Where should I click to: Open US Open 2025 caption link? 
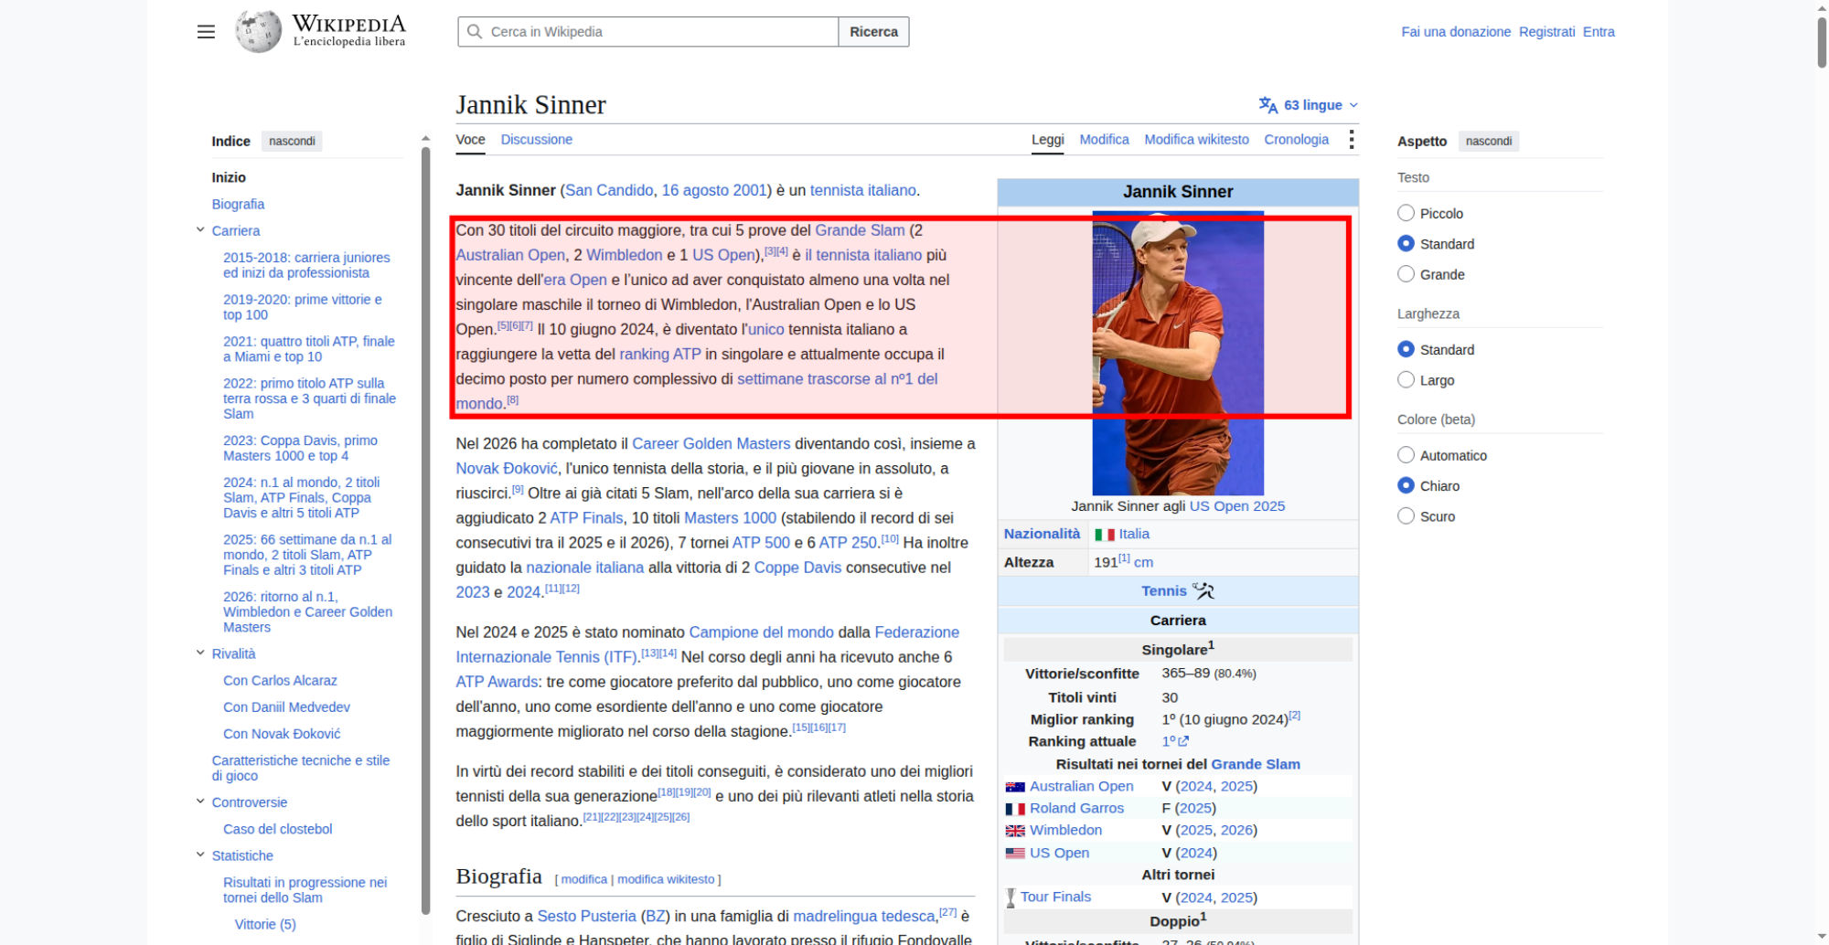click(x=1236, y=506)
